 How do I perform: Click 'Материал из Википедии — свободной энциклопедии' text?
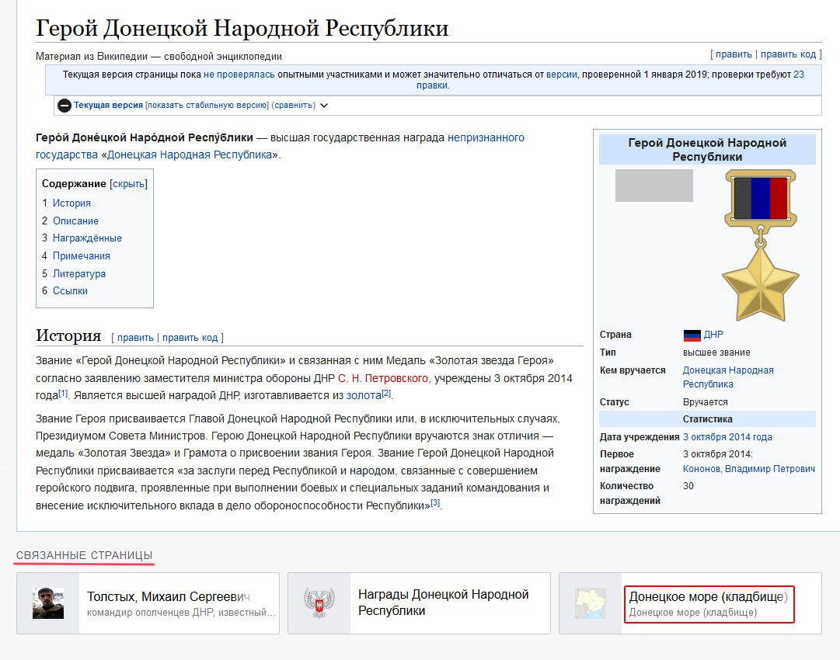159,56
